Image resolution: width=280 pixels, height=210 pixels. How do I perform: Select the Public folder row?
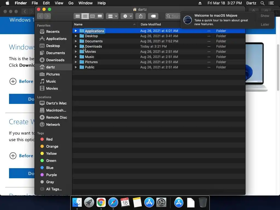click(x=159, y=67)
